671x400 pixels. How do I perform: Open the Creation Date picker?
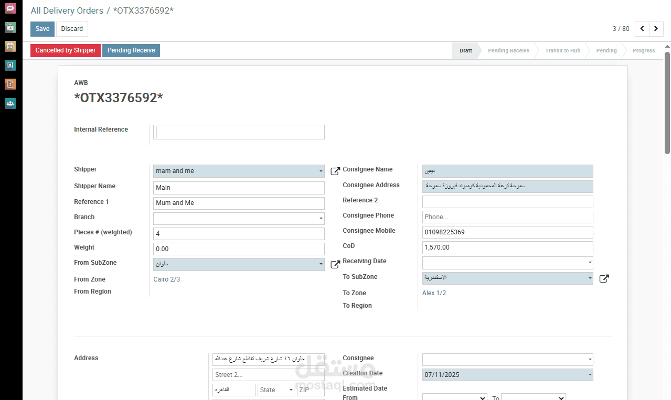(x=590, y=375)
